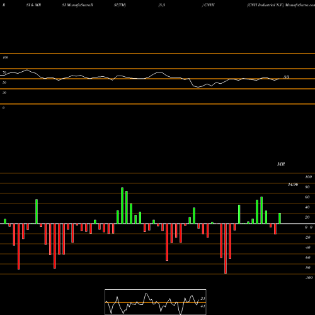Click the lowest red MR histogram bar
The image size is (315, 315).
(x=226, y=249)
